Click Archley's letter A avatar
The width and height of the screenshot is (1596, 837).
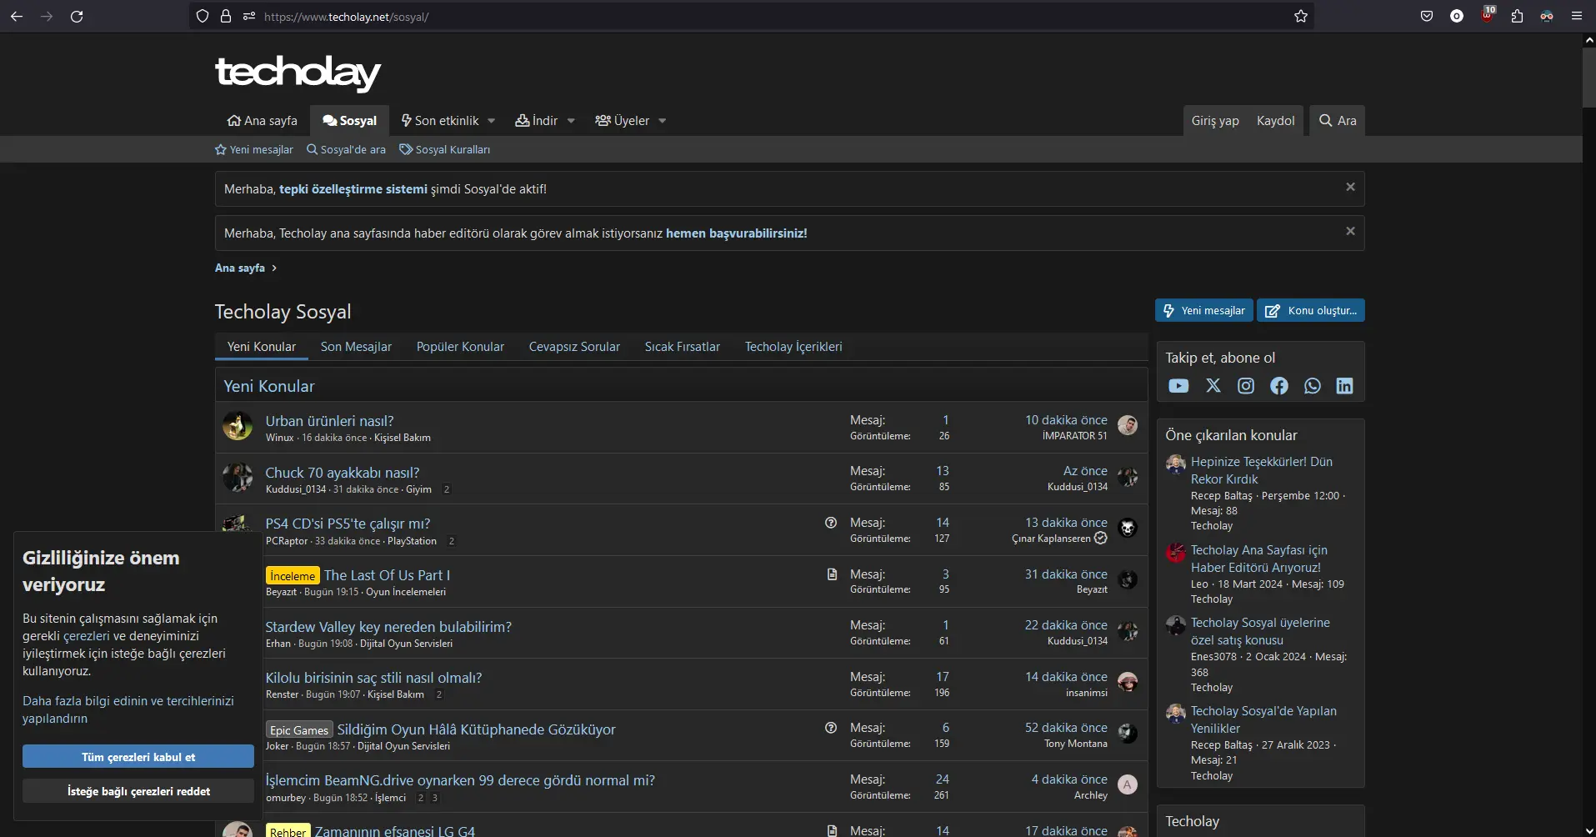1128,785
